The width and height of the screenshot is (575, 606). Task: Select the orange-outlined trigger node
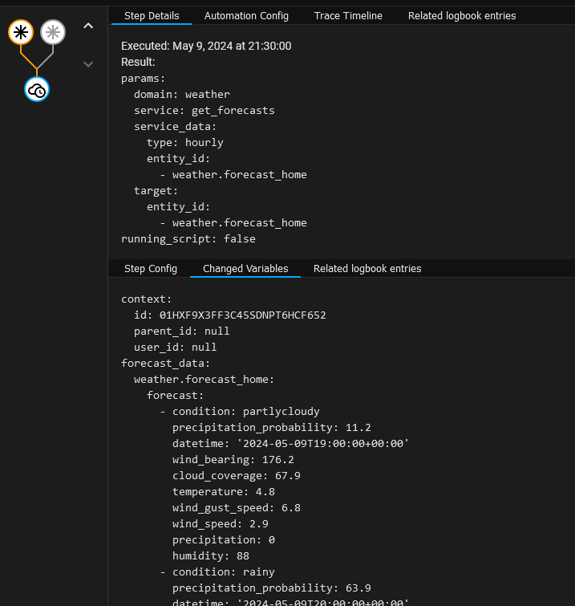pos(21,32)
